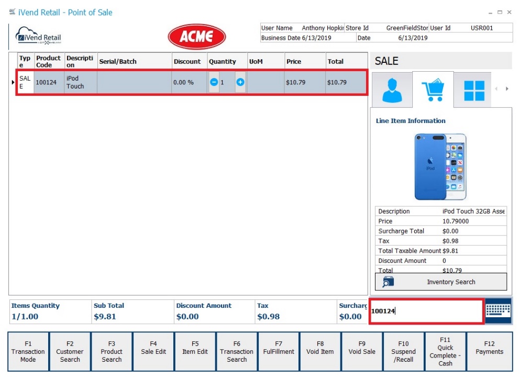Maximize the iVend Retail window
Image resolution: width=520 pixels, height=379 pixels.
[x=500, y=12]
